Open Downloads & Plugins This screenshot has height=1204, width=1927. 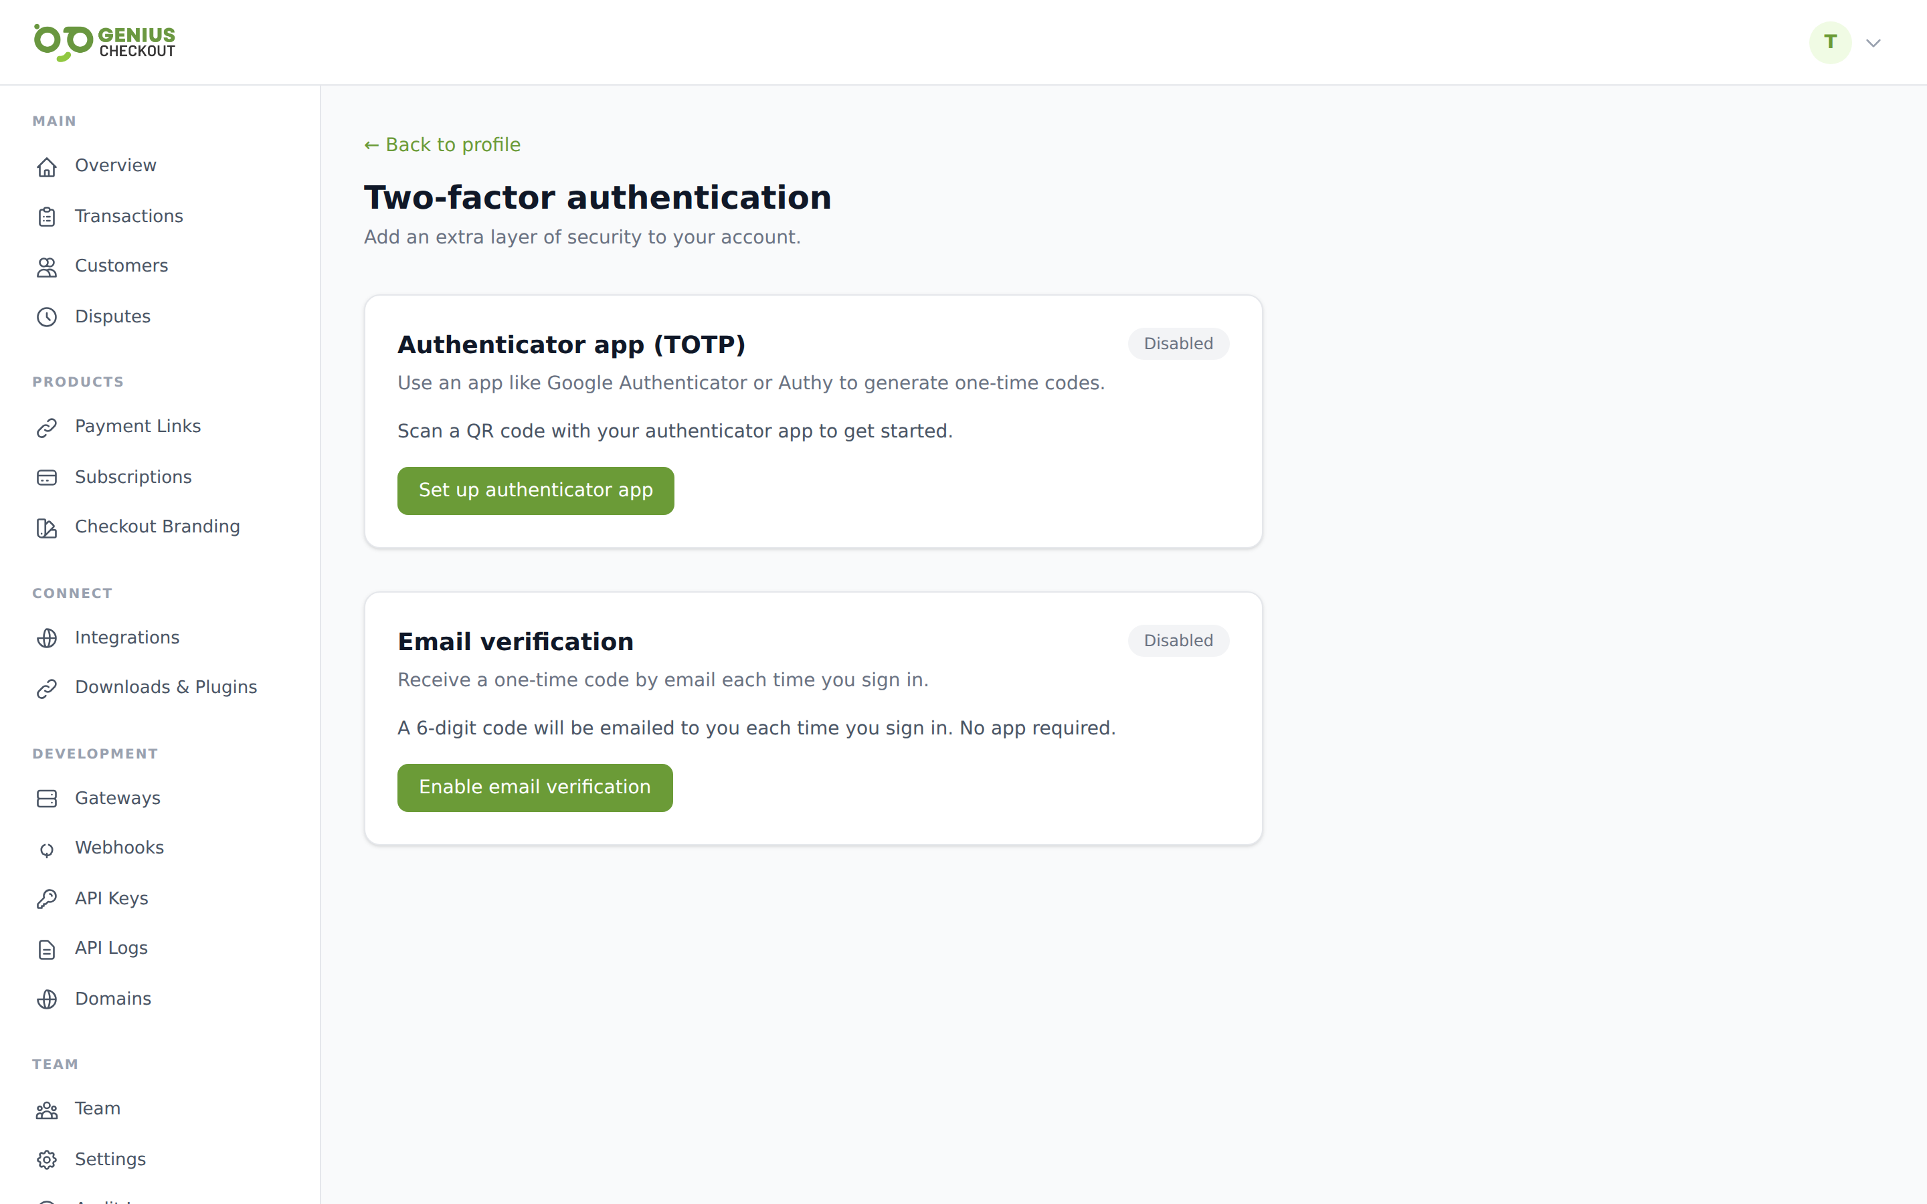[166, 687]
